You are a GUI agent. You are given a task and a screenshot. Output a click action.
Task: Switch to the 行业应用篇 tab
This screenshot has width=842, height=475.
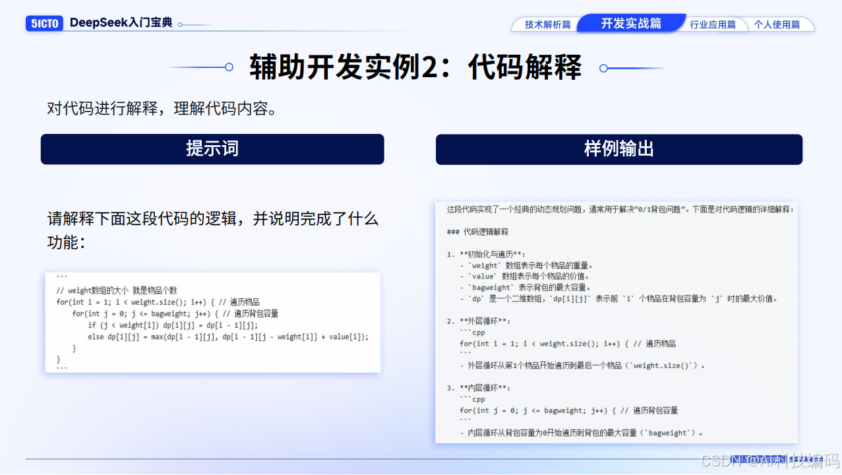(714, 24)
